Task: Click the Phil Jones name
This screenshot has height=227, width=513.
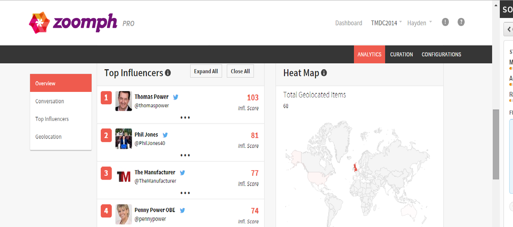Action: [x=146, y=135]
